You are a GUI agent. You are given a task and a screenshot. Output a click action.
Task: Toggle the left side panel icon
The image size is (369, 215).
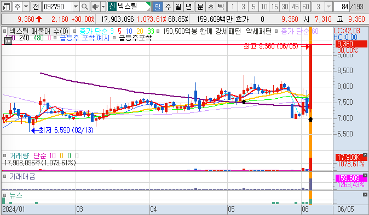click(7, 7)
